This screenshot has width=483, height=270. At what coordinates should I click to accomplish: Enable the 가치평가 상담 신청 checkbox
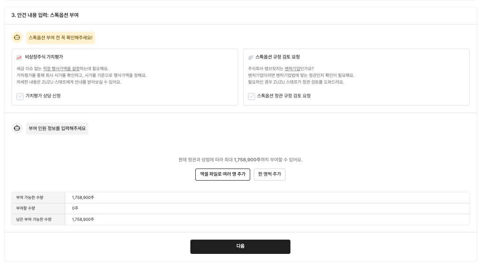coord(20,96)
